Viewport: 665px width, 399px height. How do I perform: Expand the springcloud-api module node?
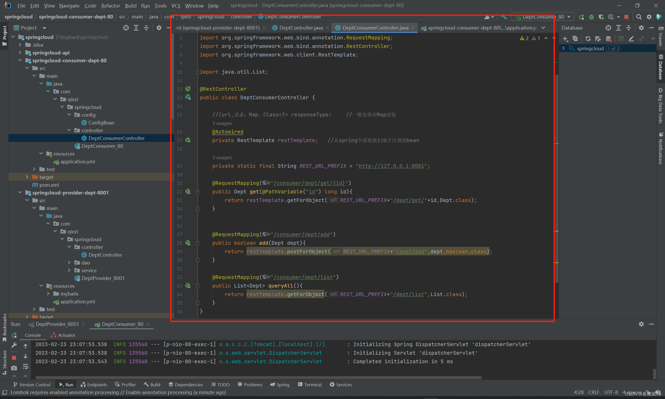click(20, 52)
